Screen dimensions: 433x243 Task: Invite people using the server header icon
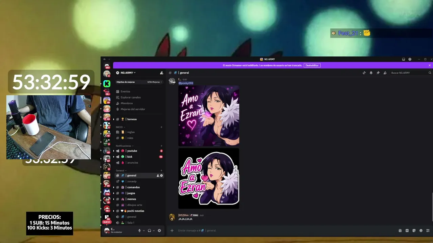pyautogui.click(x=162, y=73)
